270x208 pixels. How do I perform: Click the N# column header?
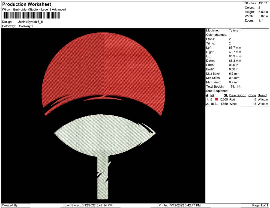[x=212, y=95]
